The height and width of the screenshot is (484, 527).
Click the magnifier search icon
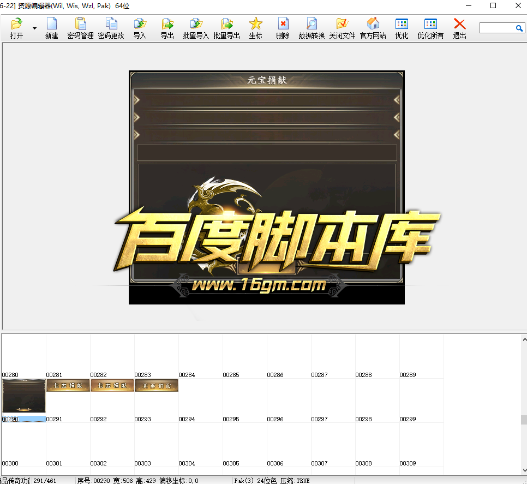tap(519, 28)
